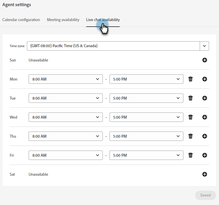This screenshot has height=205, width=219.
Task: Add another time slot for Friday
Action: point(205,155)
